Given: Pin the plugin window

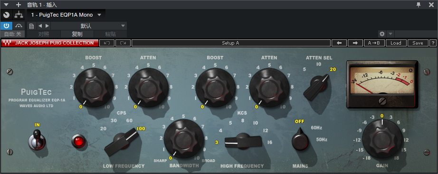Looking at the screenshot, I should (419, 4).
